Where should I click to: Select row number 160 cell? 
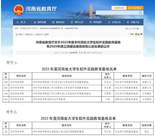point(6,82)
